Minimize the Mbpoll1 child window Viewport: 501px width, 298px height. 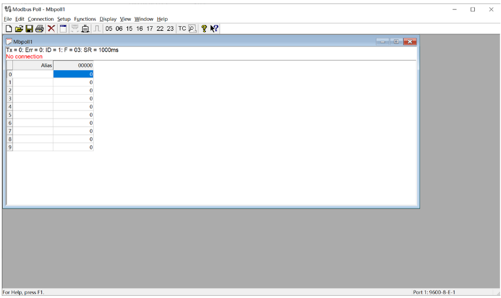pos(382,42)
